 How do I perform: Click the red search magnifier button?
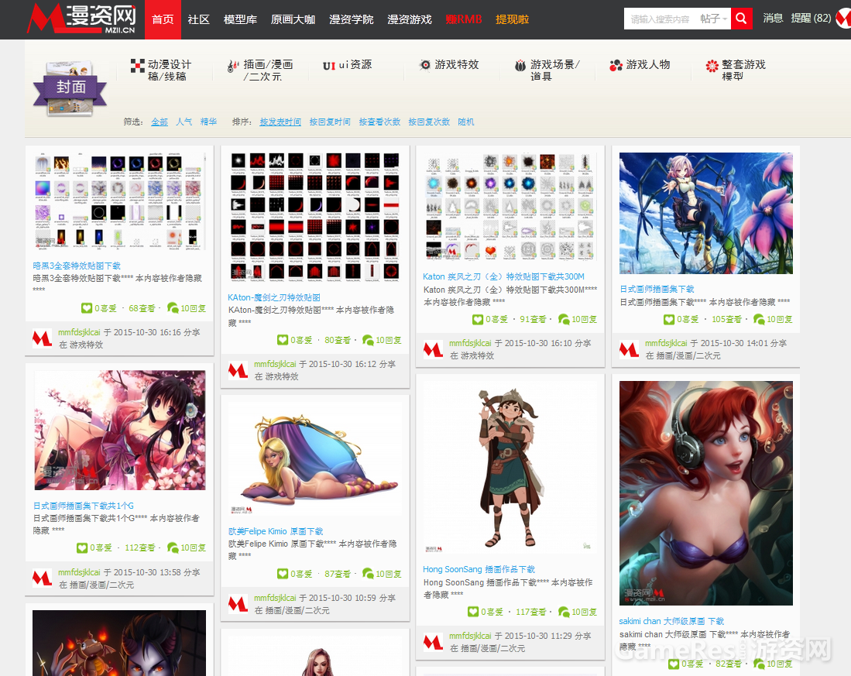pyautogui.click(x=741, y=19)
